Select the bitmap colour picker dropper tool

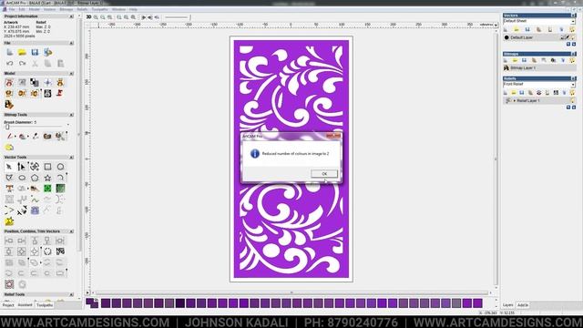click(x=36, y=137)
